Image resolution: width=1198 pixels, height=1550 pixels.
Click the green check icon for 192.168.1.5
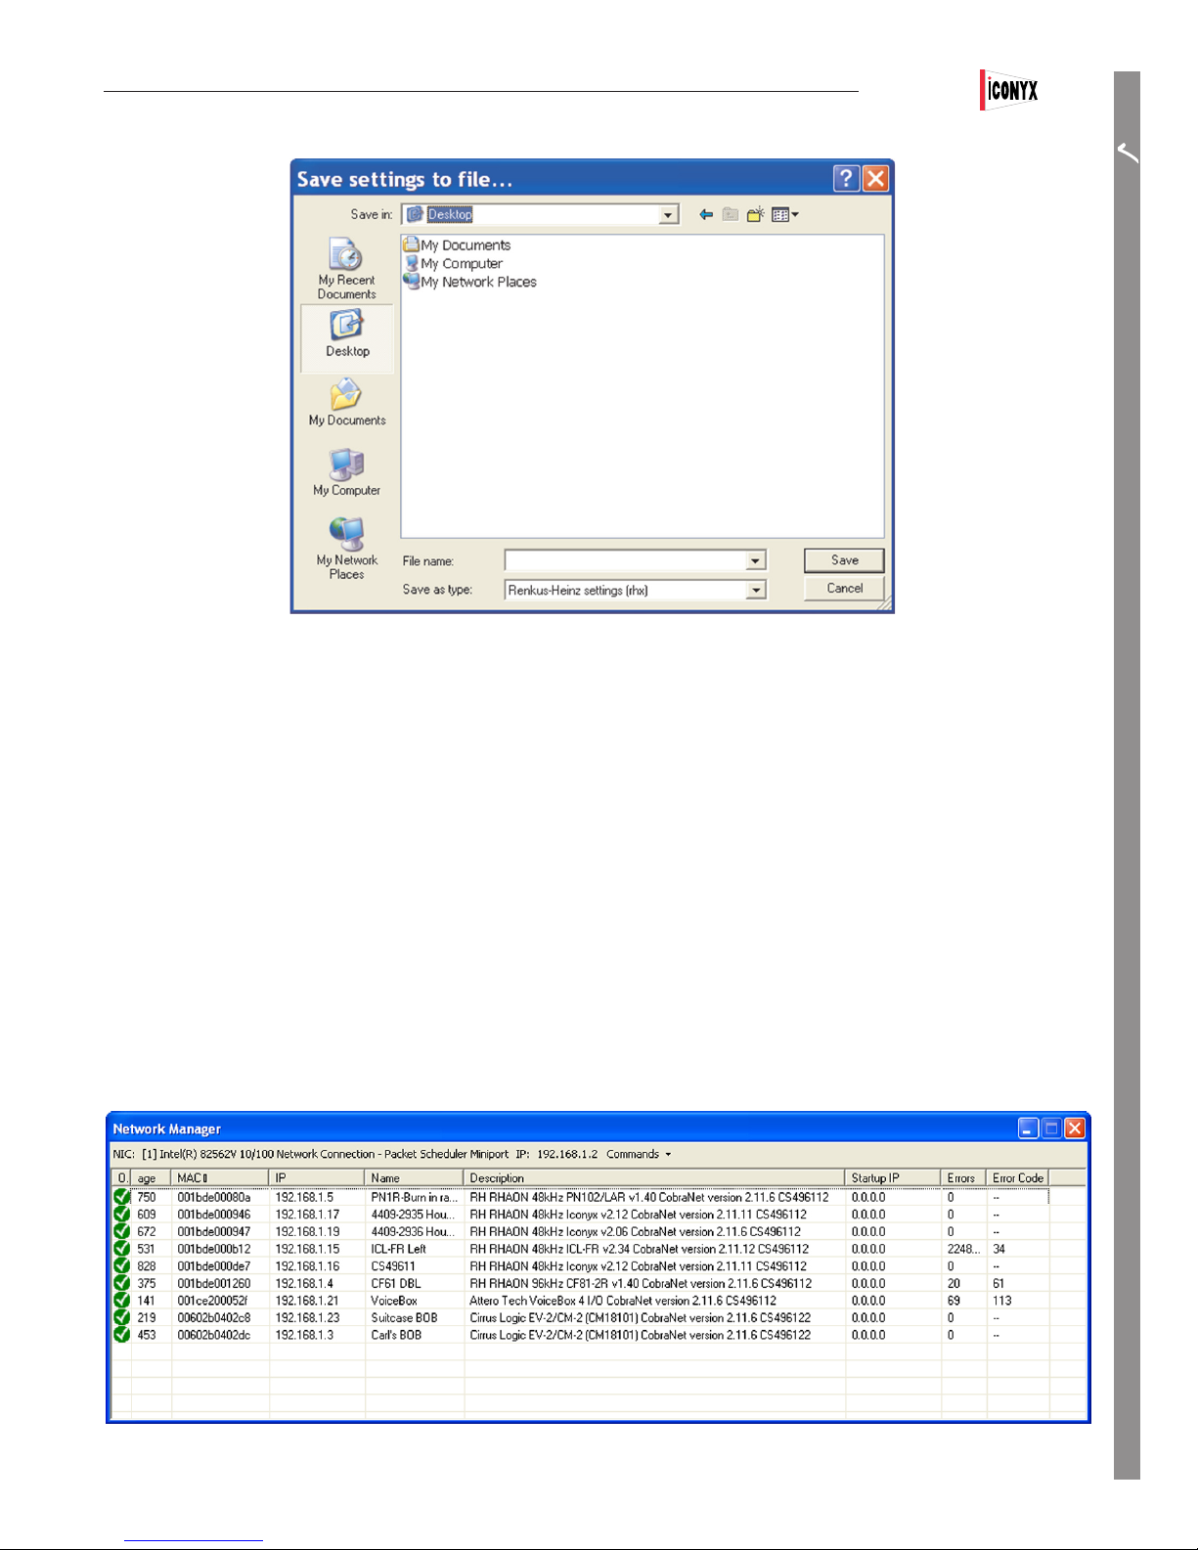121,1196
